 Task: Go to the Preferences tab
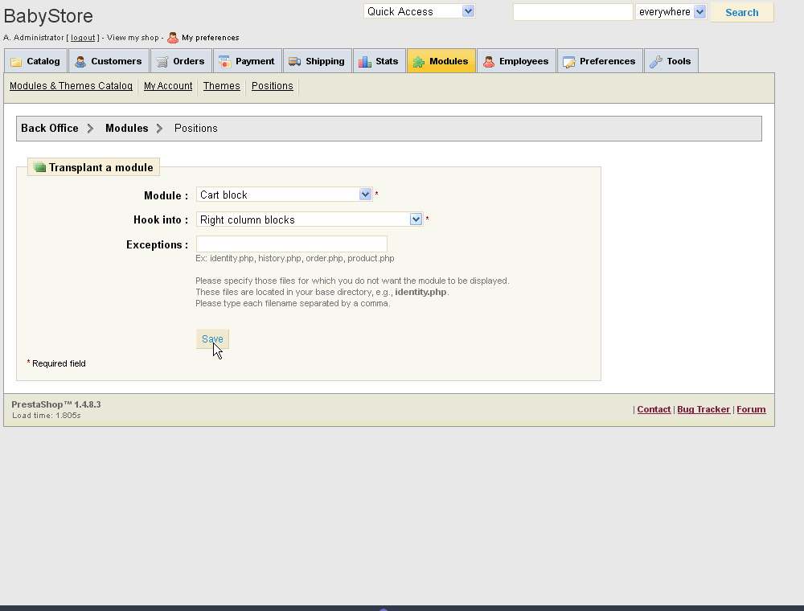pos(599,61)
